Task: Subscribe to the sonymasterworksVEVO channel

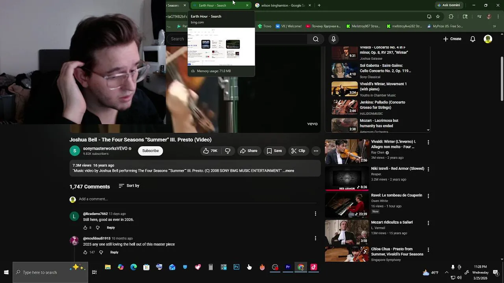Action: click(150, 151)
